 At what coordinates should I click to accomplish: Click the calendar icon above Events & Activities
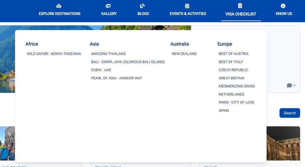pyautogui.click(x=187, y=6)
